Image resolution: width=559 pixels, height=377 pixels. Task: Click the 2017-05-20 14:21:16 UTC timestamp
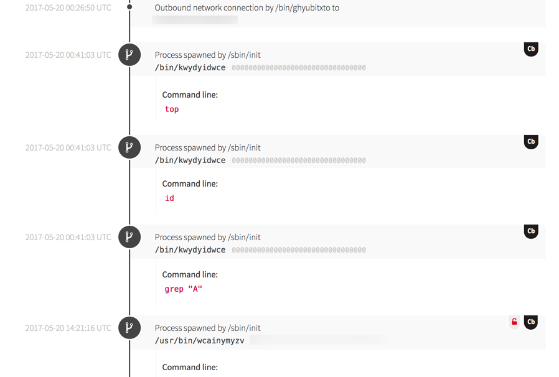(x=68, y=328)
